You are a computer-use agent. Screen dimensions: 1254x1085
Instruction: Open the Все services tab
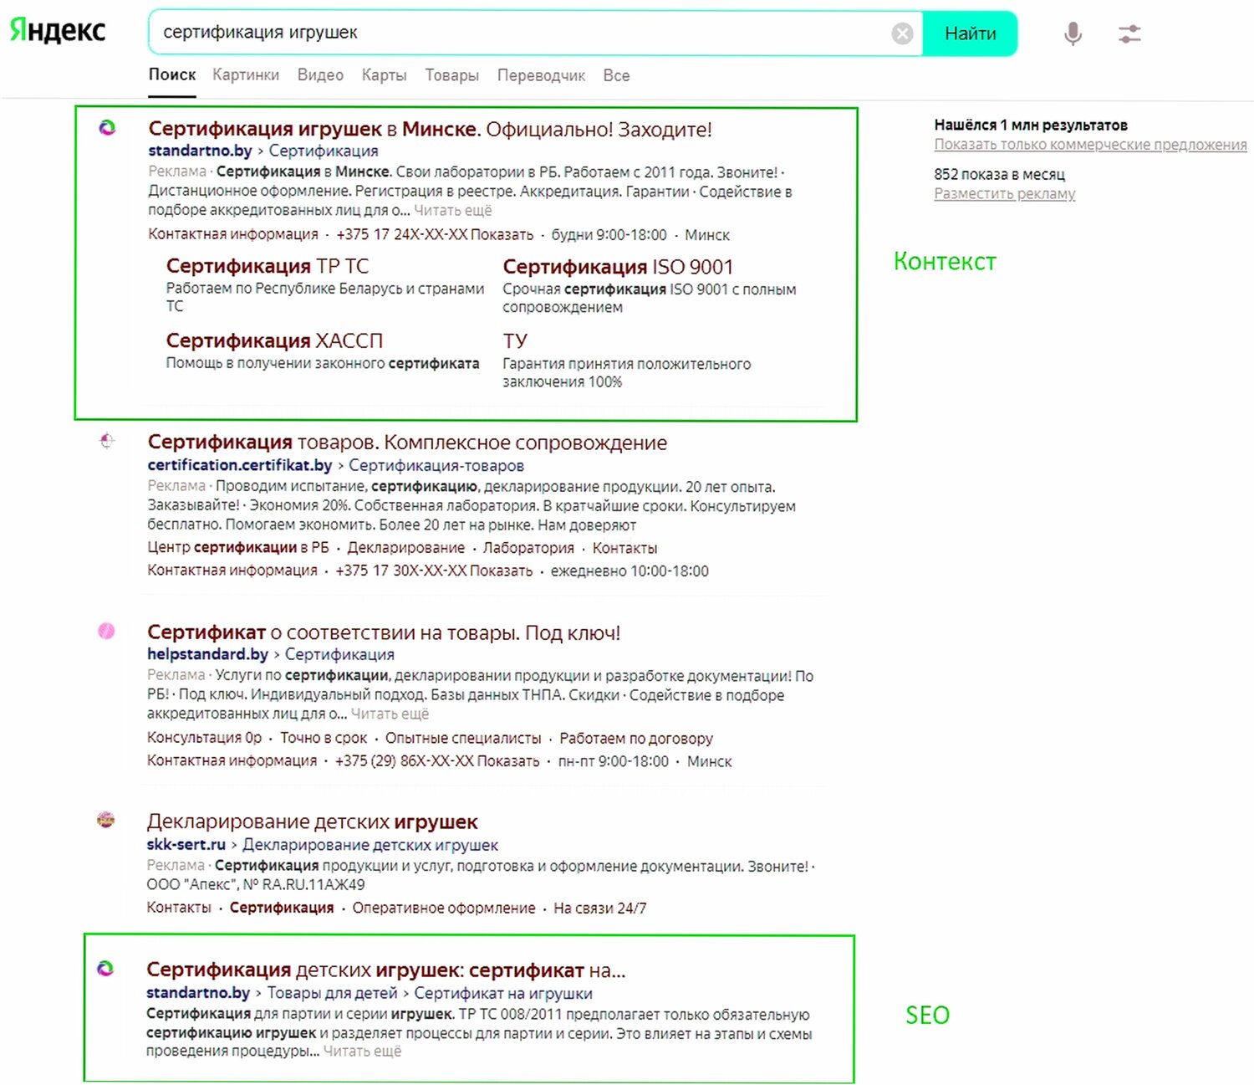point(616,75)
